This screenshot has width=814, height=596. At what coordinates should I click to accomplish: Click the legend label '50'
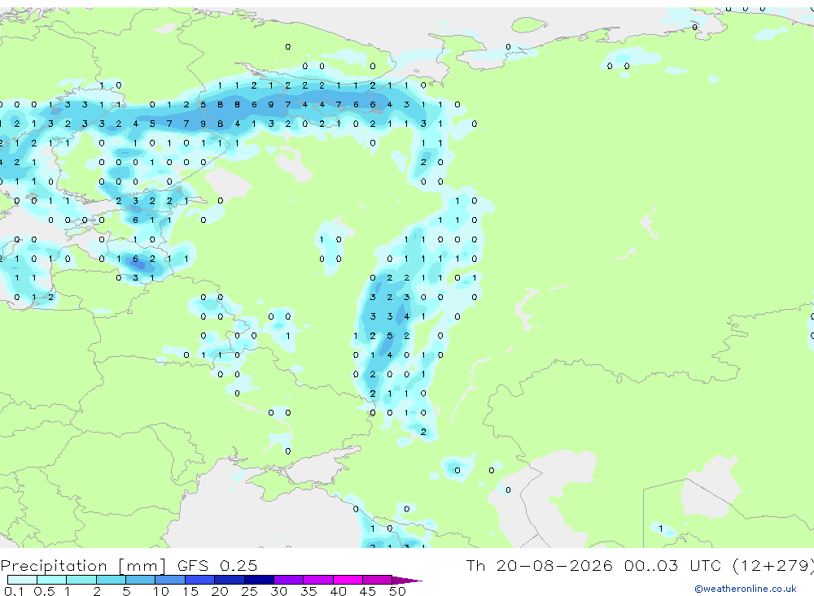[x=397, y=591]
